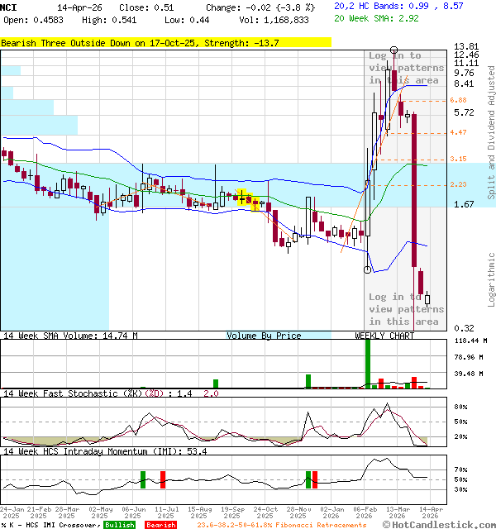Click the green Bullish legend badge
496x529 pixels.
119,525
